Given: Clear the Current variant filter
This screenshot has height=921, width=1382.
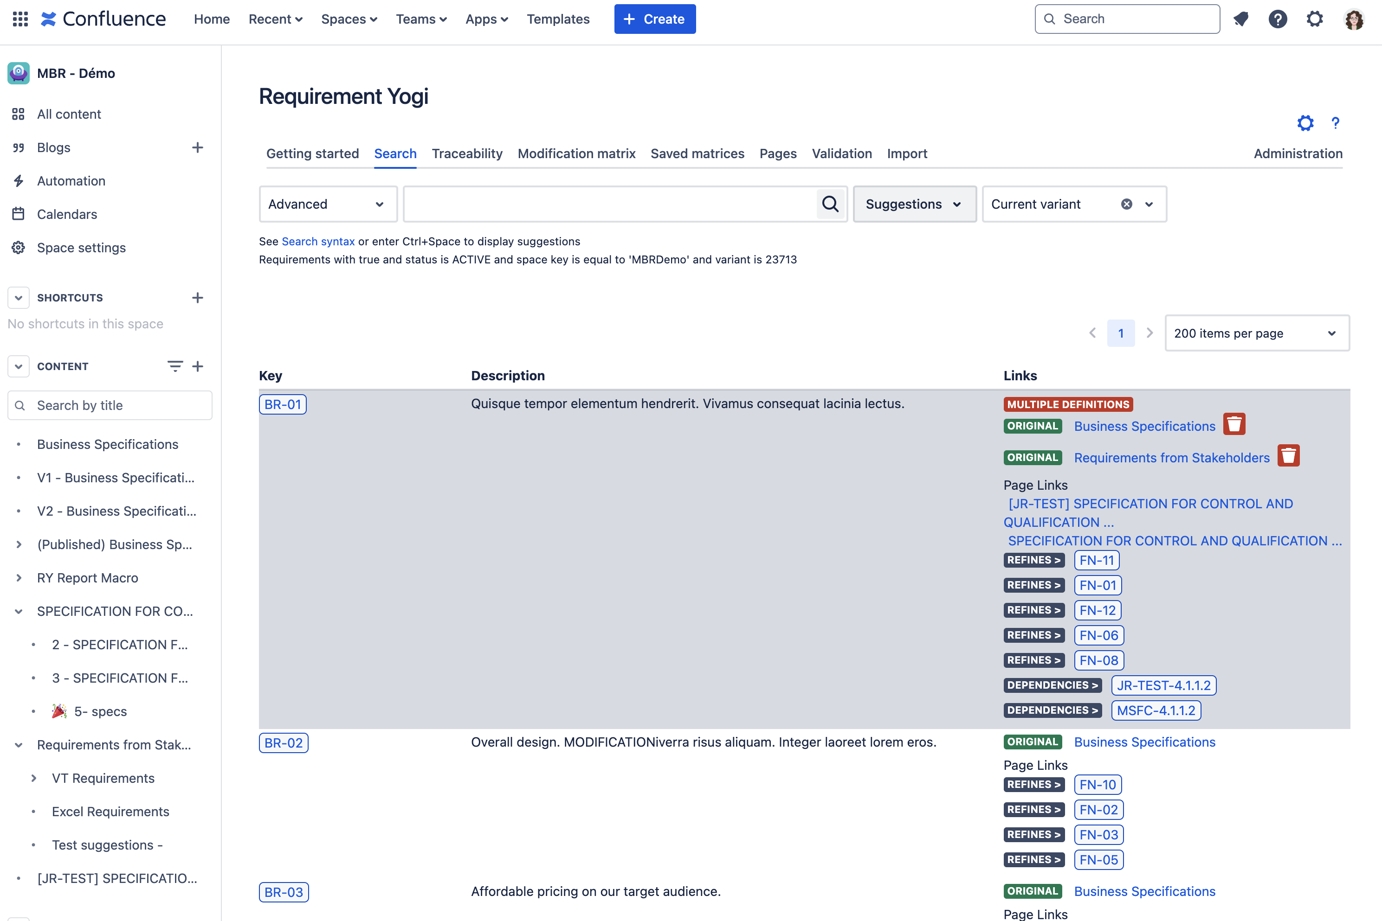Looking at the screenshot, I should [1126, 204].
